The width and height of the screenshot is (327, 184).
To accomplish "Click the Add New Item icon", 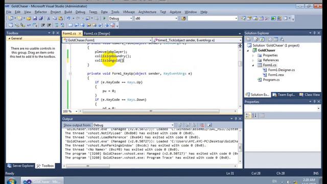I will pyautogui.click(x=20, y=18).
